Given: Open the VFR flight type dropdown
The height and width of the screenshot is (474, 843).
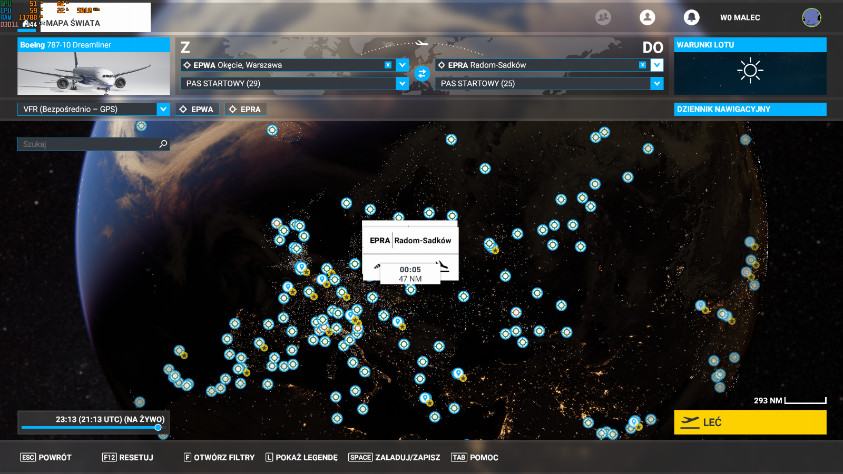Looking at the screenshot, I should click(x=163, y=109).
